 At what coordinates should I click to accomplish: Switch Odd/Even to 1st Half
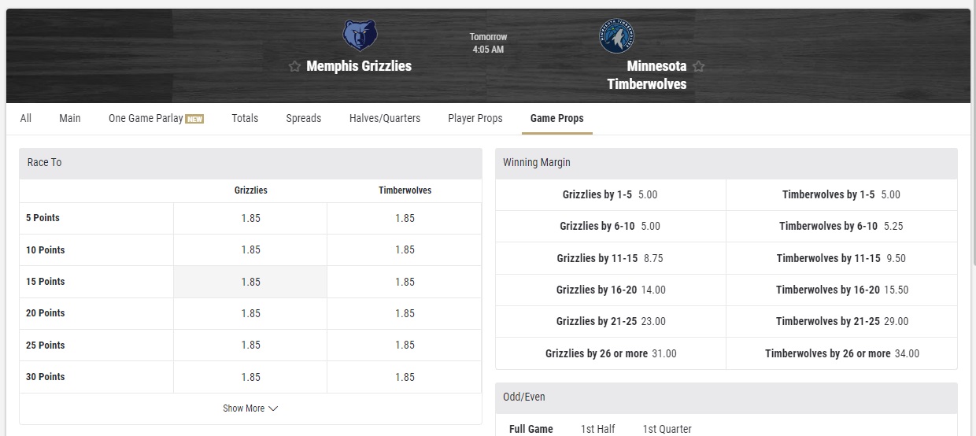[598, 429]
